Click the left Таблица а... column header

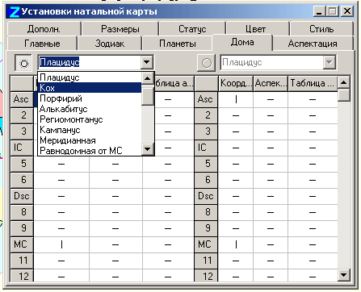pos(174,83)
